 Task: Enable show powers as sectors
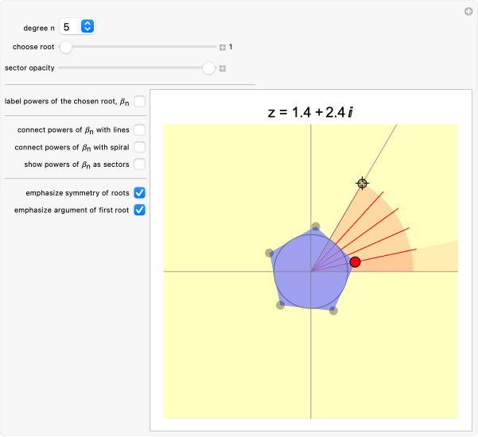tap(139, 164)
